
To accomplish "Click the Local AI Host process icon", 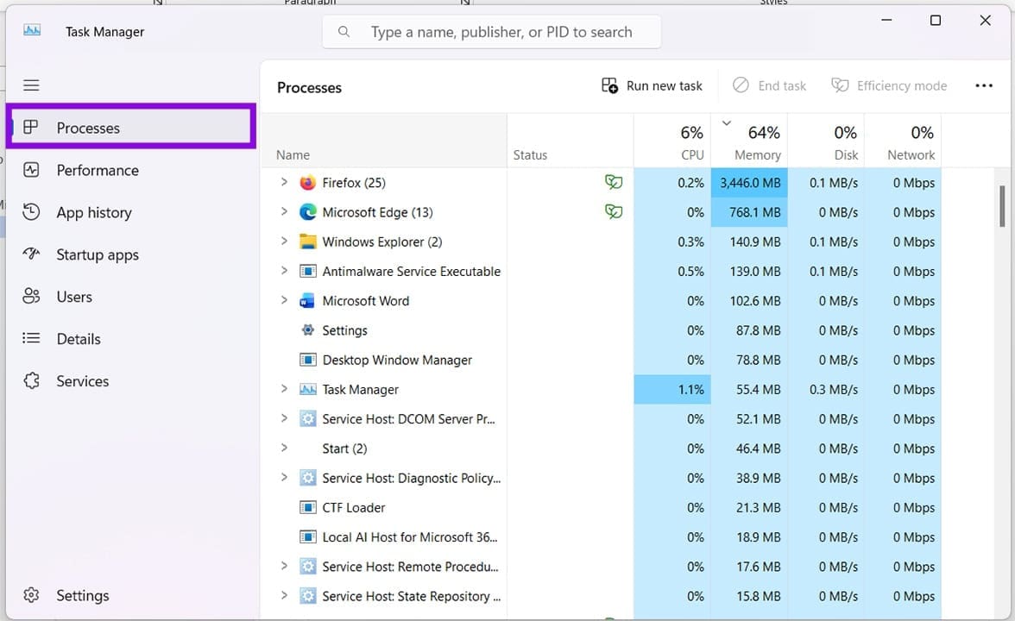I will tap(307, 536).
